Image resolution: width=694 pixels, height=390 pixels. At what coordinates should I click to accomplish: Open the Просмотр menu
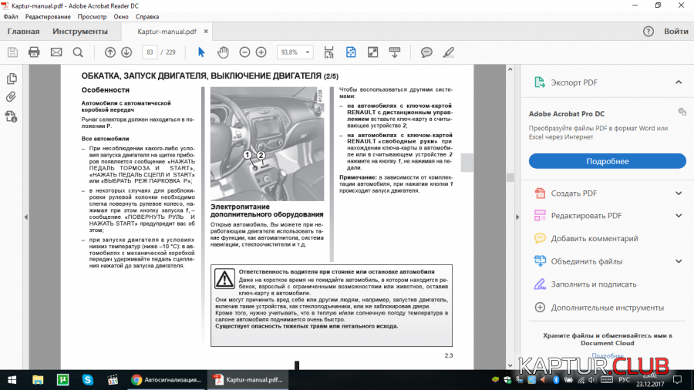92,17
